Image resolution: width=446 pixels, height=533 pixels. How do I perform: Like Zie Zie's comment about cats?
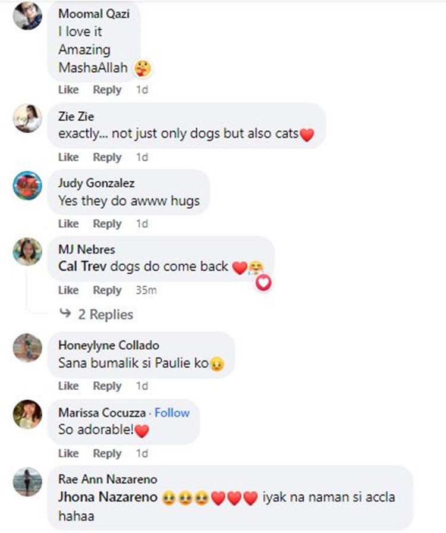(x=68, y=157)
